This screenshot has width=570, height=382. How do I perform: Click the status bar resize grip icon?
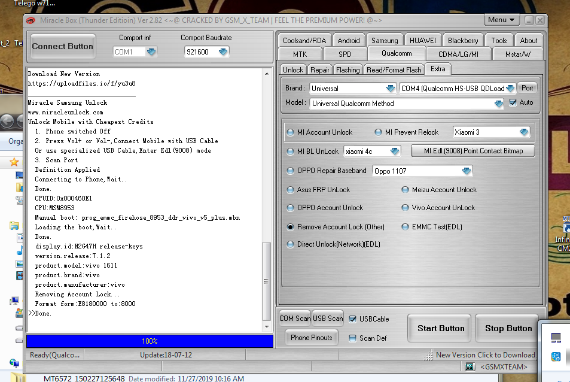pyautogui.click(x=429, y=356)
